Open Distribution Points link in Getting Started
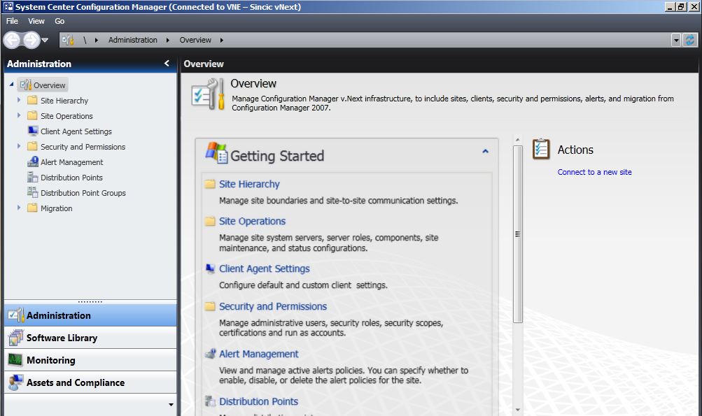 click(258, 401)
